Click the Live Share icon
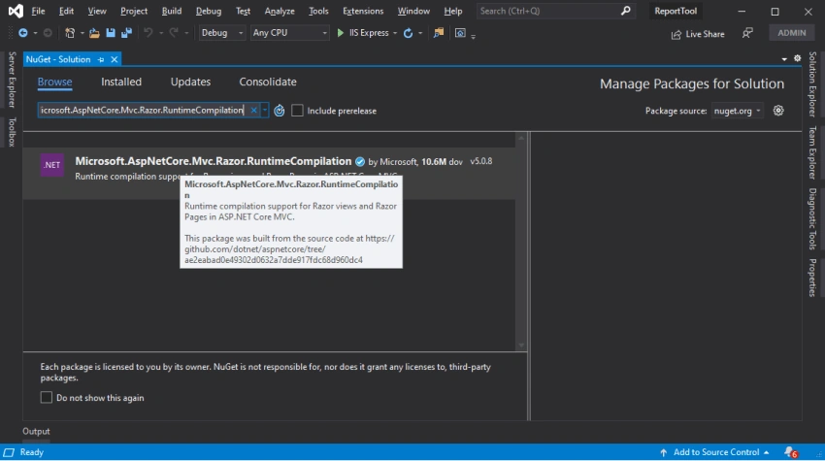 tap(676, 35)
